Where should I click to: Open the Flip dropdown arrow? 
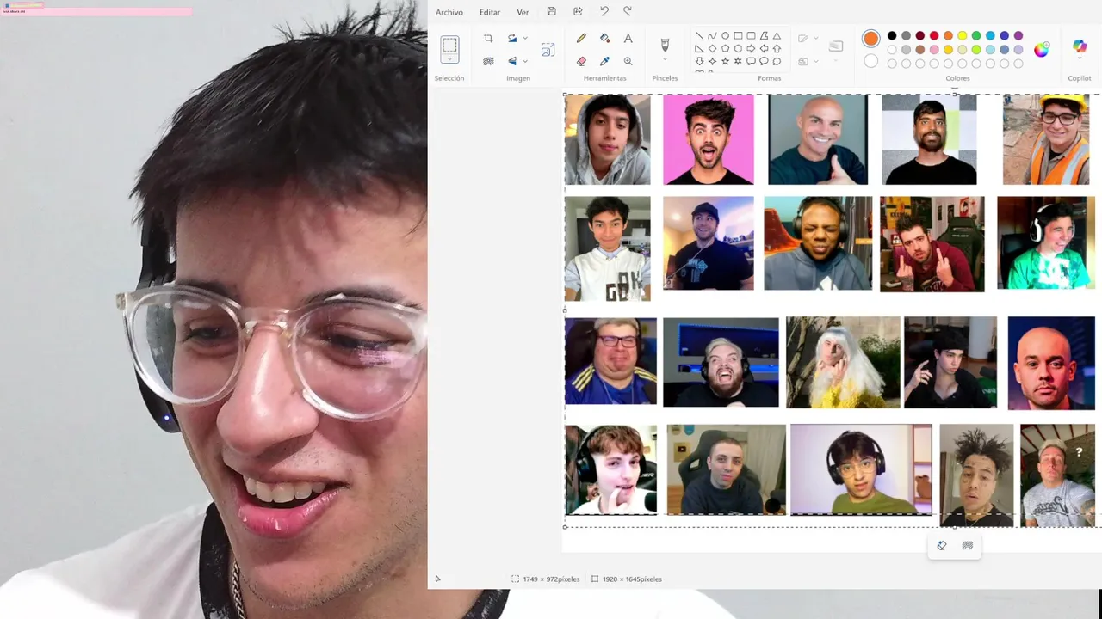pyautogui.click(x=524, y=61)
